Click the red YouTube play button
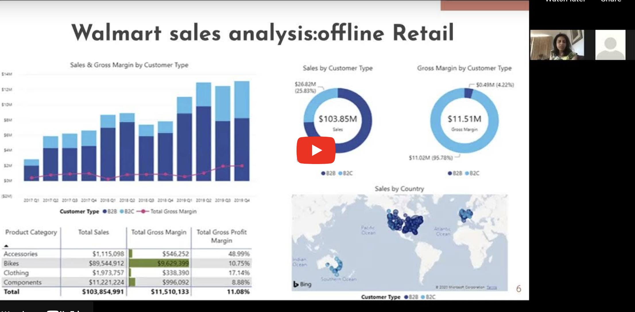The width and height of the screenshot is (635, 312). tap(316, 150)
